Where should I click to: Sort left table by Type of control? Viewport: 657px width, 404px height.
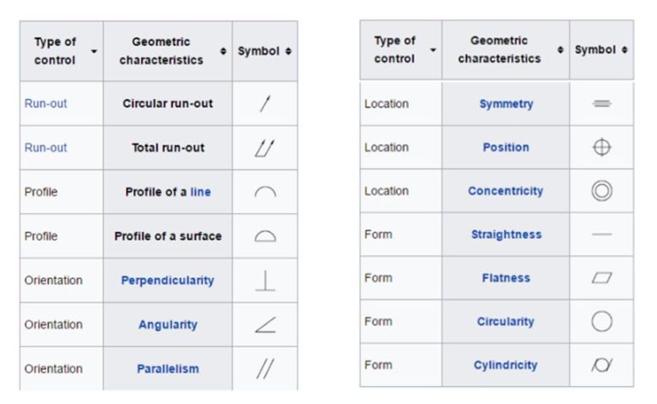pos(94,51)
